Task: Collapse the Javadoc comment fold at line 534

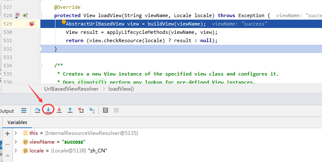Action: point(40,66)
